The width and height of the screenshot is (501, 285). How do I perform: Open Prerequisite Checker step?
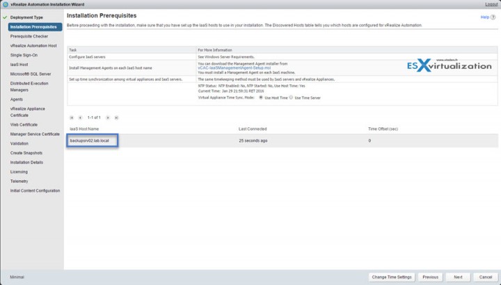pyautogui.click(x=29, y=36)
